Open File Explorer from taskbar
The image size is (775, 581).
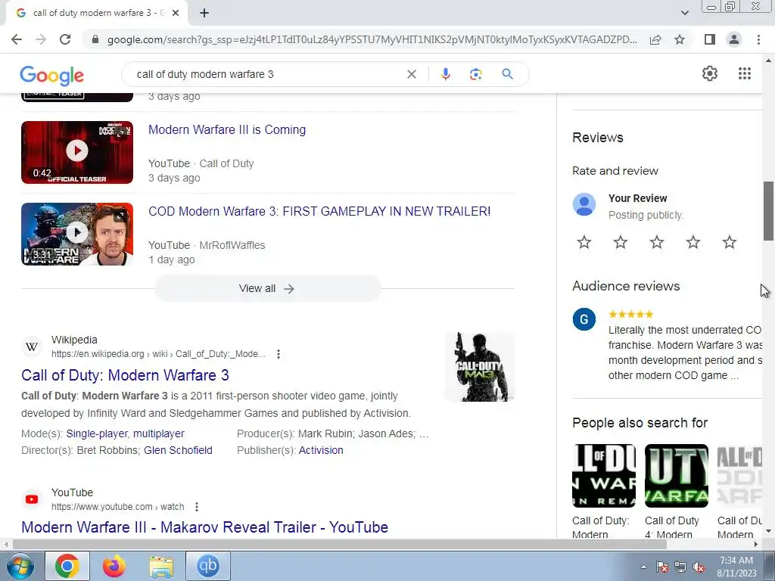(x=161, y=566)
